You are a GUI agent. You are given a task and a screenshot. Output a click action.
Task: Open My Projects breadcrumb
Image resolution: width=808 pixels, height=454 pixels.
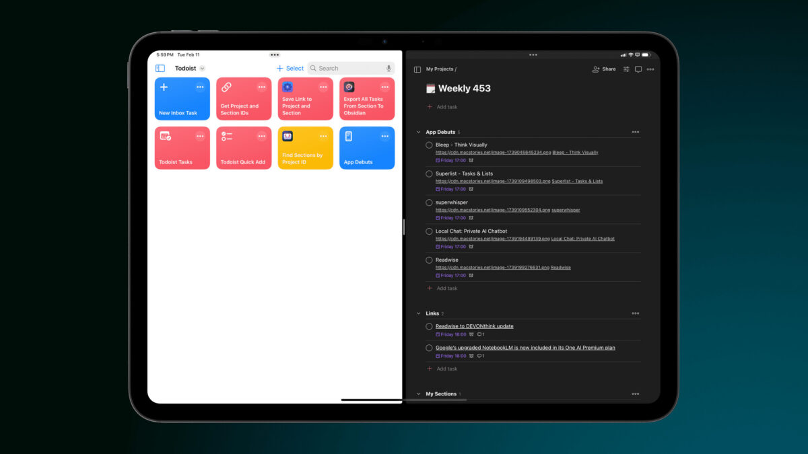(440, 69)
